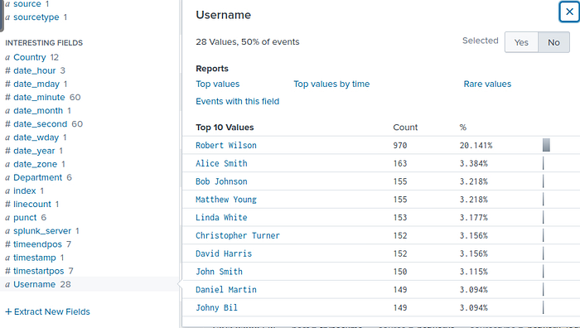Filter by username Robert Wilson

[226, 145]
